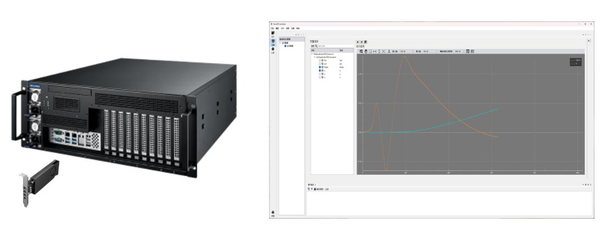Click the maximum value spinner arrows
The image size is (609, 225).
click(436, 51)
